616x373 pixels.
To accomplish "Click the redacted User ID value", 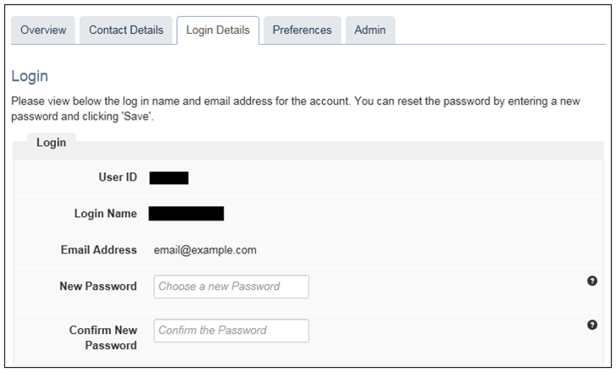I will [169, 178].
